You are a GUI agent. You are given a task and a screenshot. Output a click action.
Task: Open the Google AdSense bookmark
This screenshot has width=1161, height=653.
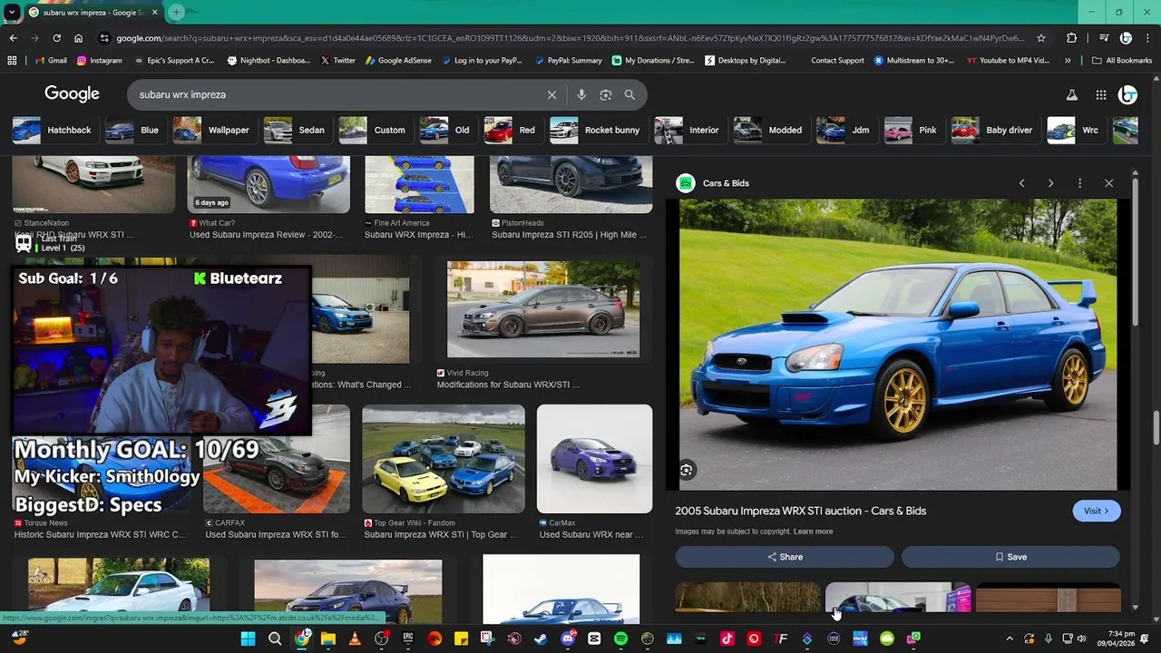399,61
